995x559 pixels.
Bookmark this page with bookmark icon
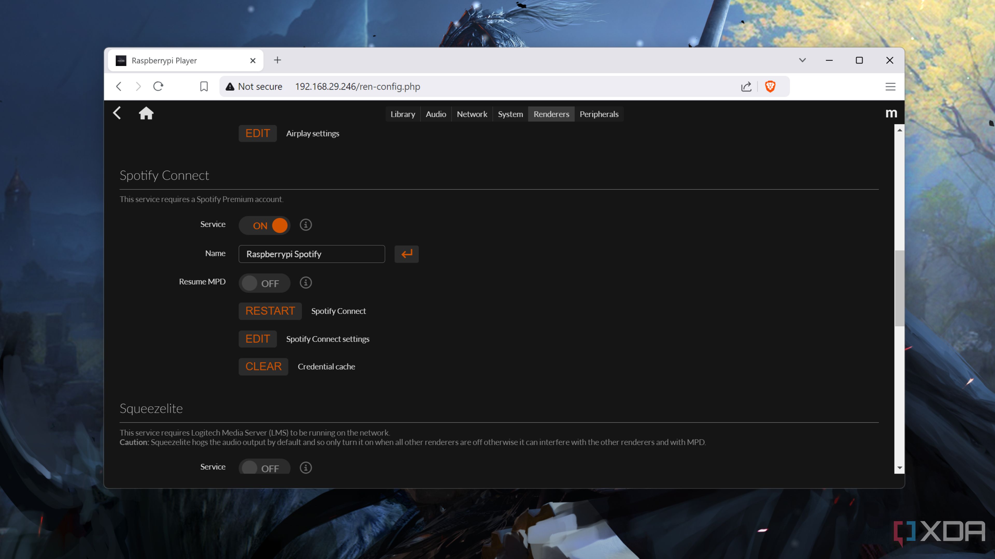(204, 86)
